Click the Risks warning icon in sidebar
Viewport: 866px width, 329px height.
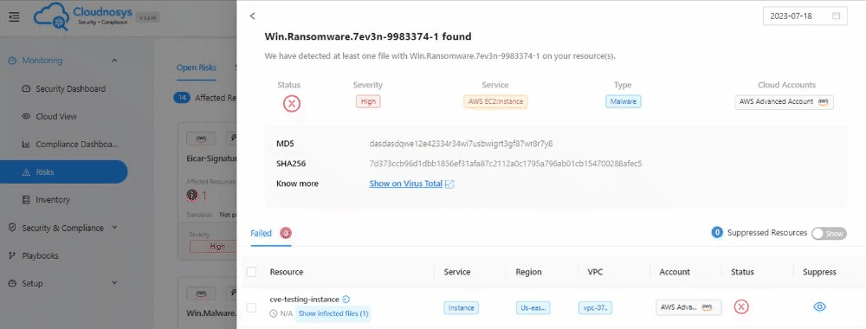(x=25, y=172)
